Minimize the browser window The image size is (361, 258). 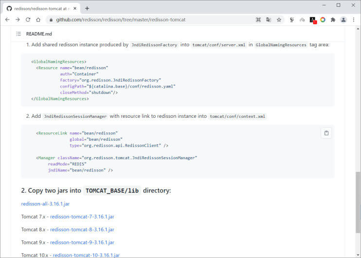[x=324, y=5]
